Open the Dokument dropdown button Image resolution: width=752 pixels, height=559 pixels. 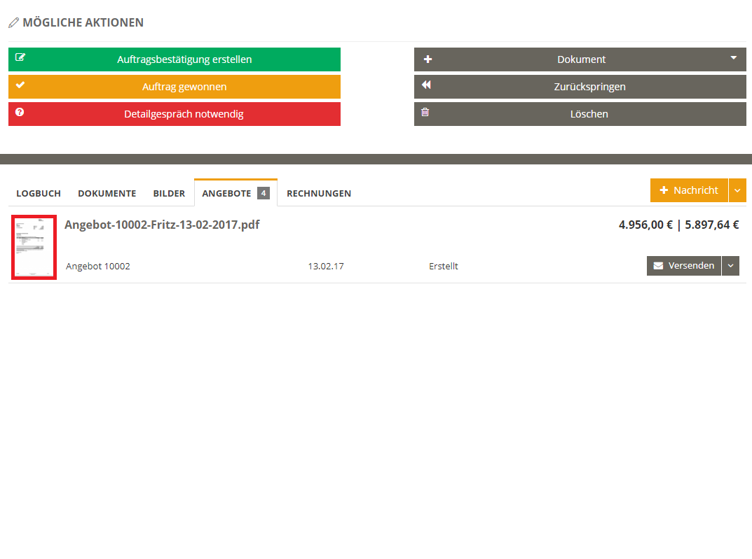tap(580, 59)
